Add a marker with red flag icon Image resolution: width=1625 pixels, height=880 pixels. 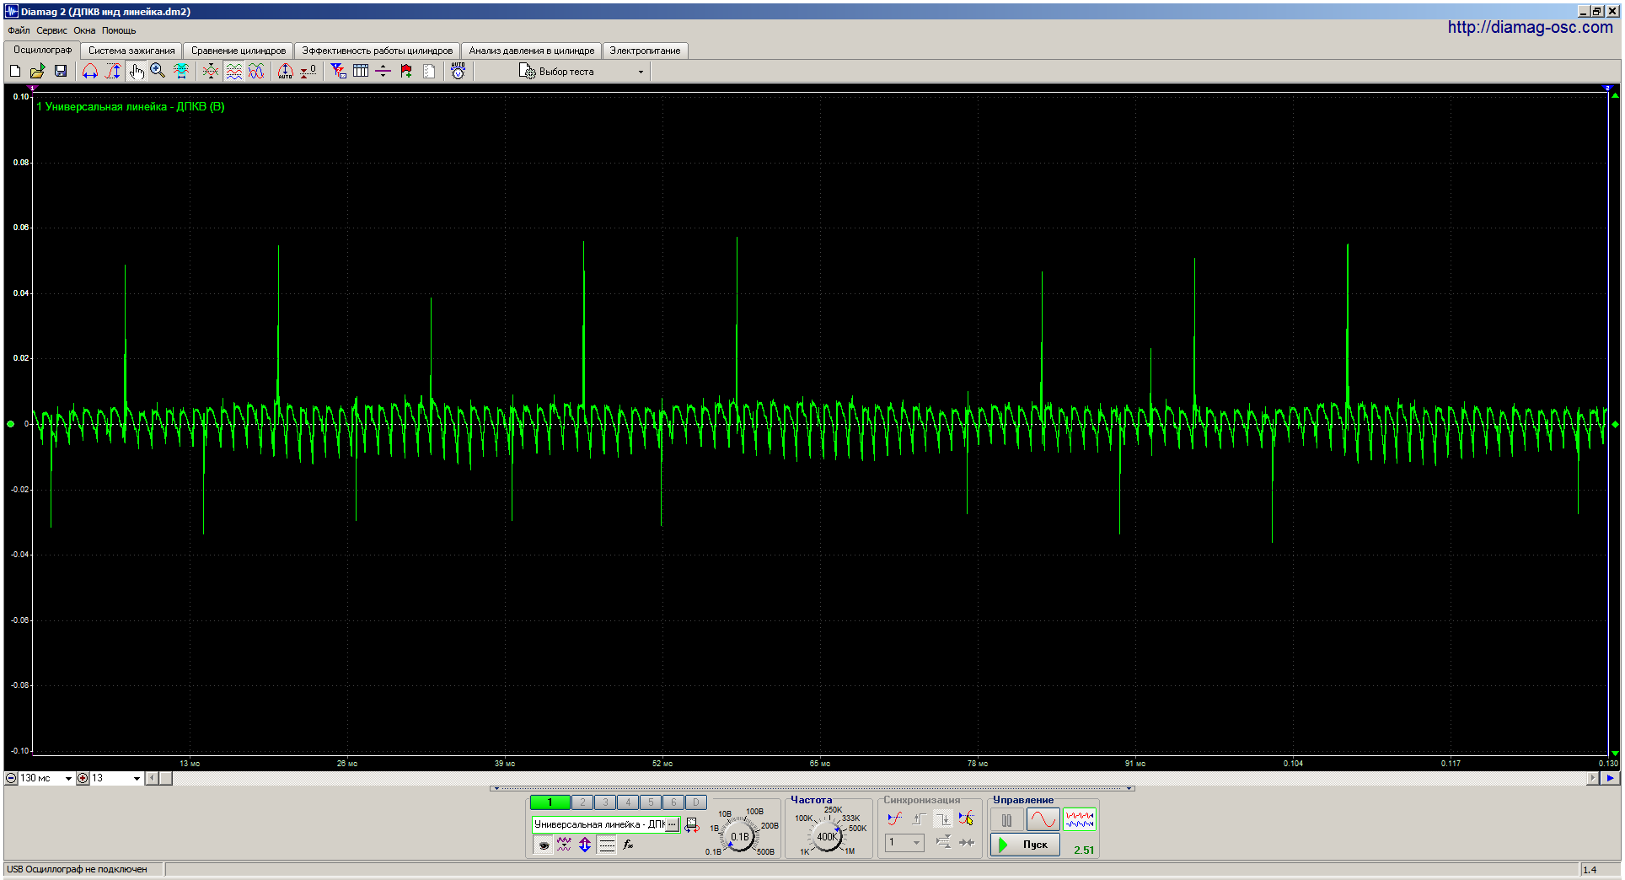click(x=406, y=72)
